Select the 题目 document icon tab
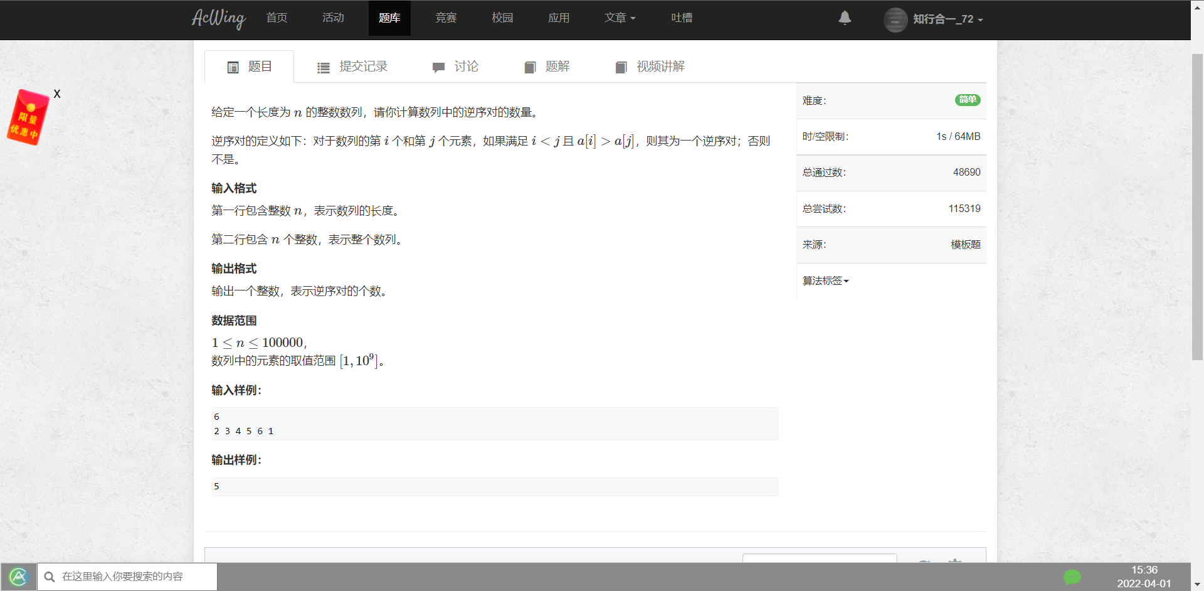The width and height of the screenshot is (1204, 591). coord(233,67)
